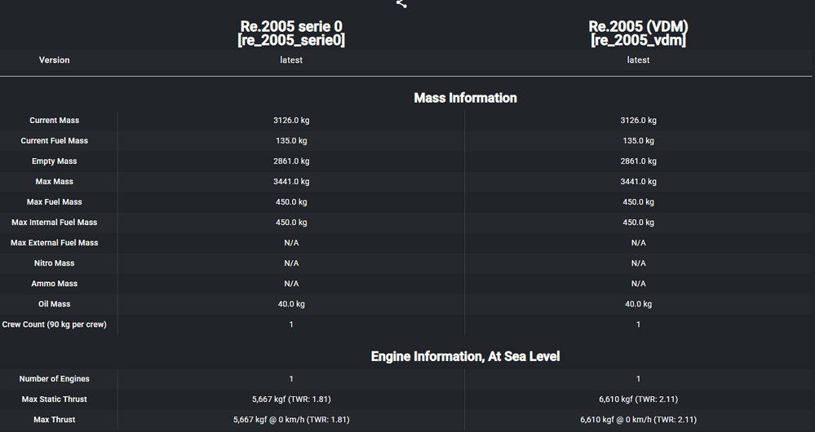Select the Current Mass row label
The width and height of the screenshot is (815, 432).
click(x=55, y=121)
